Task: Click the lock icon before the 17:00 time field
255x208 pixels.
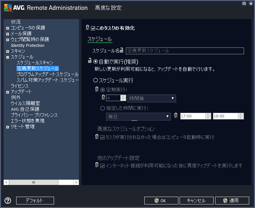Action: point(176,115)
